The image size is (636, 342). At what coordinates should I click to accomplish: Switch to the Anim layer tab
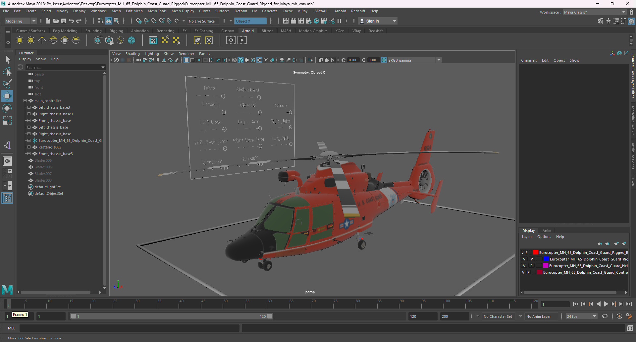click(x=547, y=231)
